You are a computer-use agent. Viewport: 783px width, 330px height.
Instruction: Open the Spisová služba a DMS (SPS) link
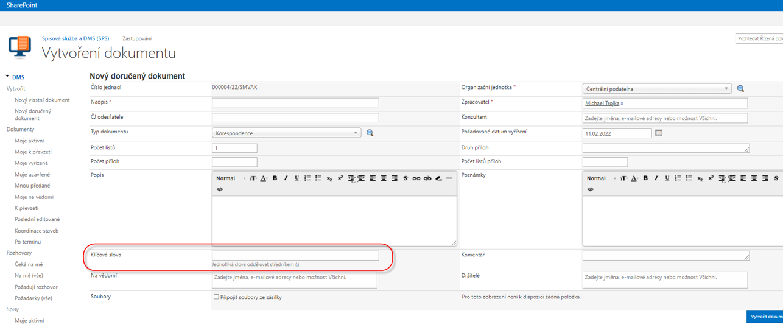75,38
